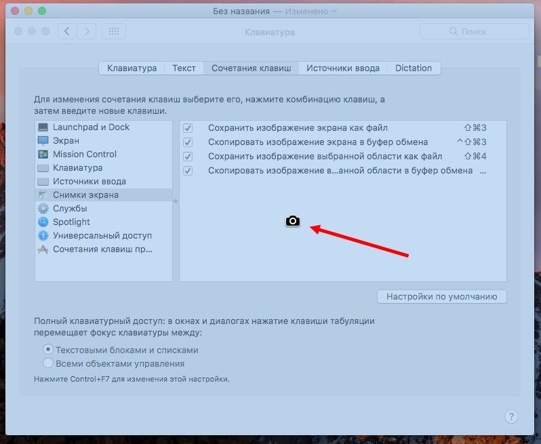Switch to the Сочетания клавиш tab
Screen dimensions: 541x444
[251, 68]
